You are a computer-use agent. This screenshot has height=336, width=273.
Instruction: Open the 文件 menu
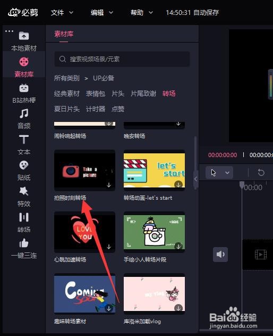[x=57, y=13]
